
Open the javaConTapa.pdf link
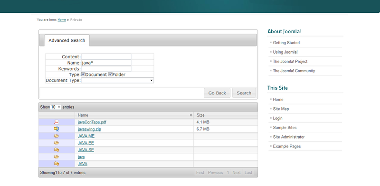92,122
